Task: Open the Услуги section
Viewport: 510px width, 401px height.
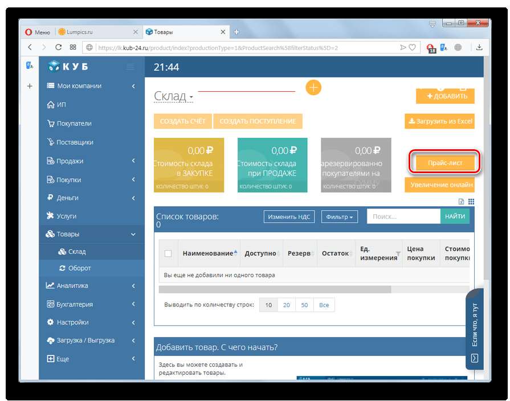Action: click(x=92, y=216)
